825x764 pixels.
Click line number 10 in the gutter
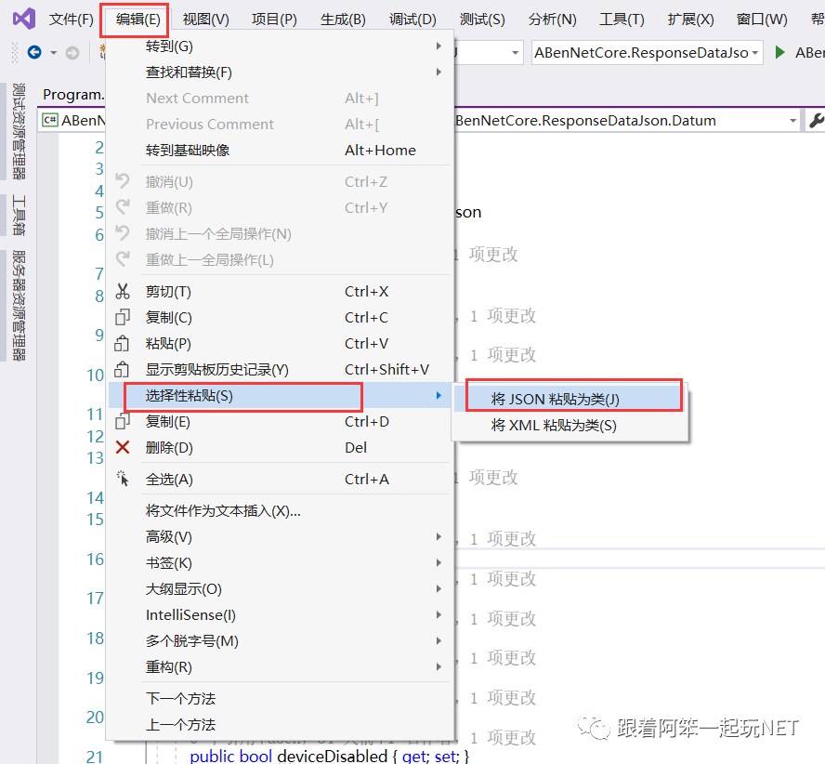pyautogui.click(x=96, y=375)
